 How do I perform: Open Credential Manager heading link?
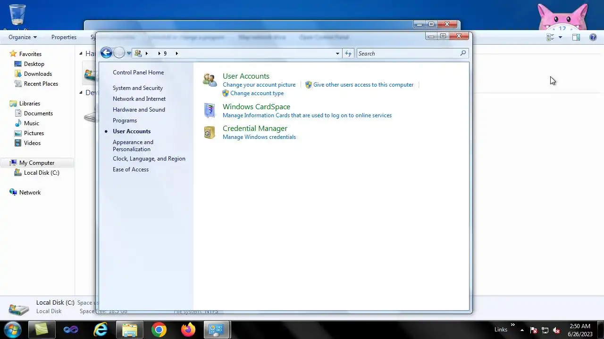coord(255,129)
